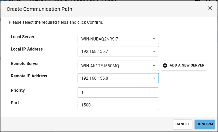Click the Port field label
Image resolution: width=218 pixels, height=132 pixels.
click(x=15, y=103)
